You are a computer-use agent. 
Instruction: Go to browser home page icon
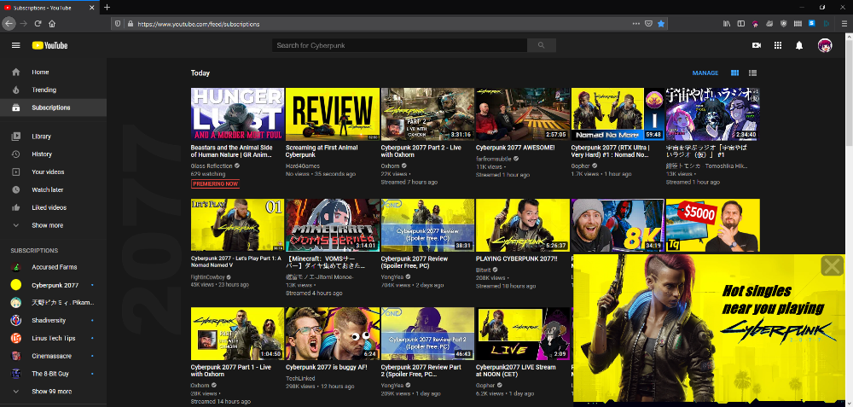52,23
